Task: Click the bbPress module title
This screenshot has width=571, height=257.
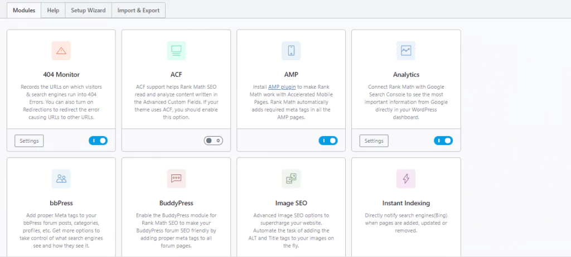Action: [61, 203]
